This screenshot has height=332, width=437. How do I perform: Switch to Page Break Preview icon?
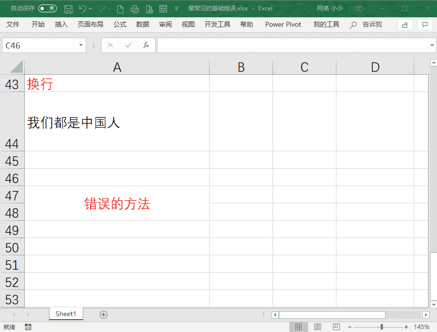click(336, 327)
